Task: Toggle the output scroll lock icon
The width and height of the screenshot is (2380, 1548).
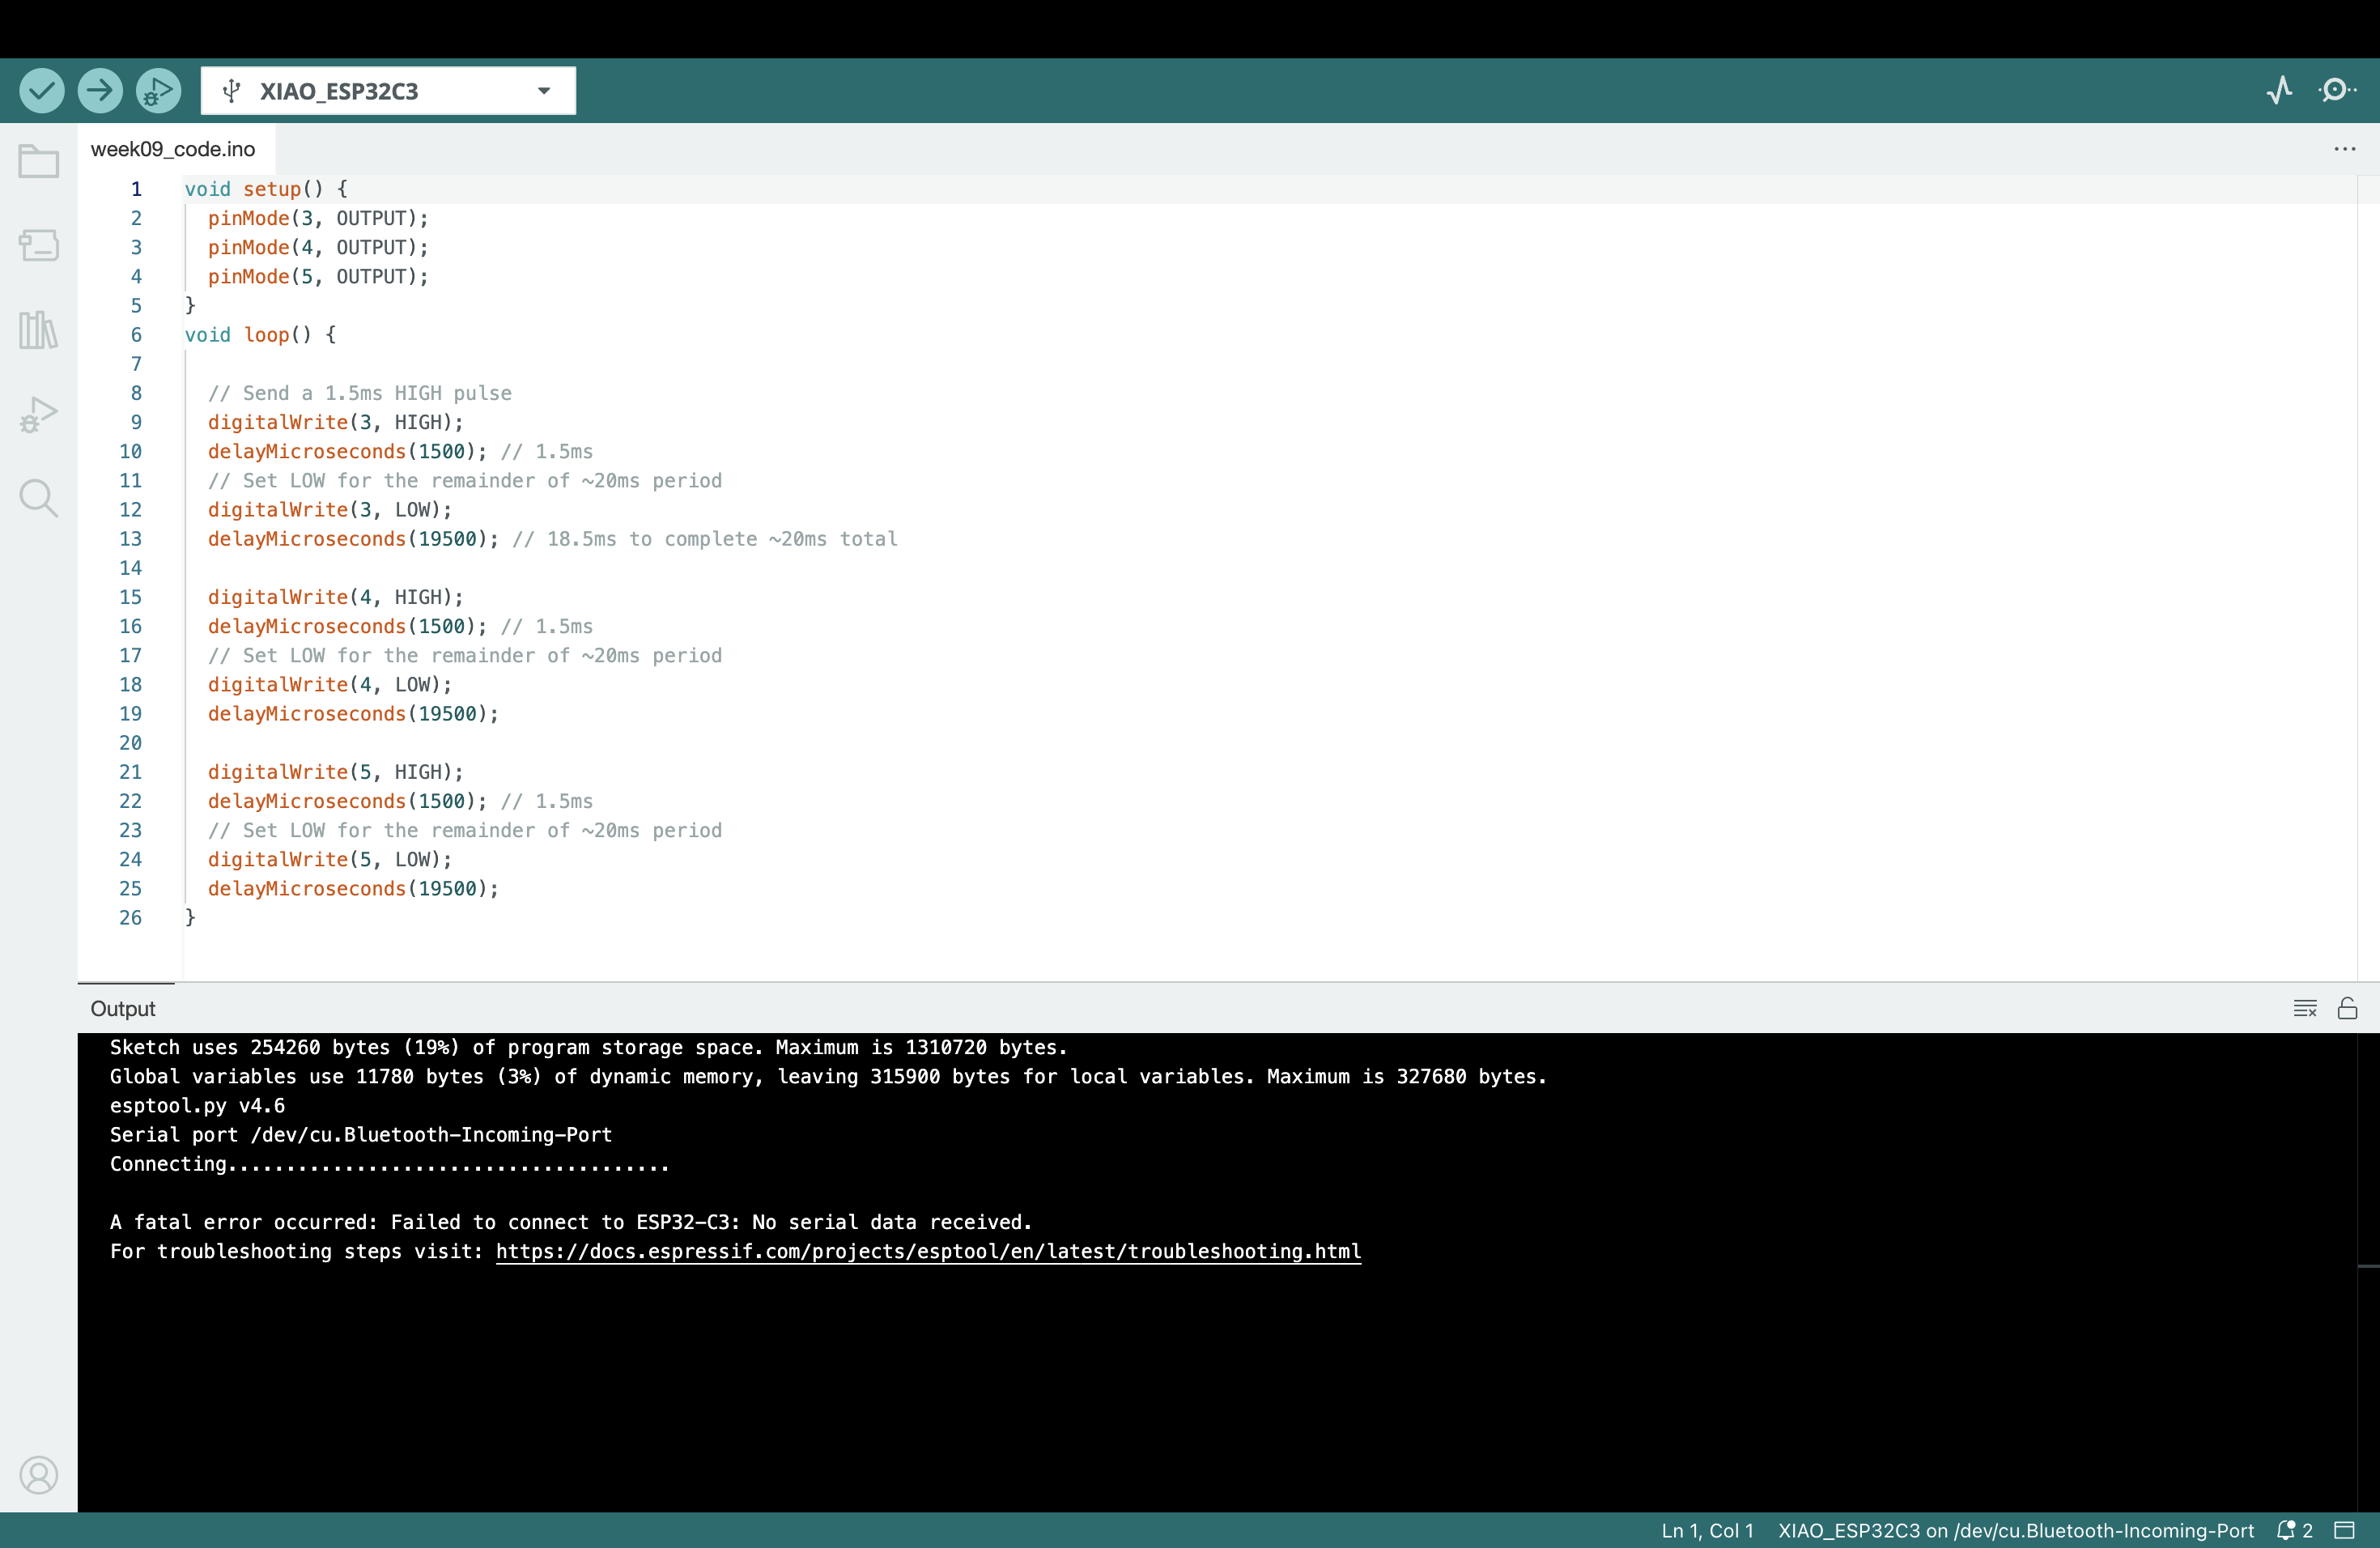Action: click(x=2347, y=1008)
